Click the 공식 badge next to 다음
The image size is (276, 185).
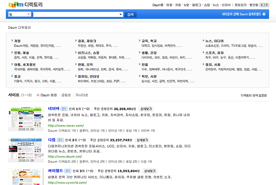pyautogui.click(x=60, y=140)
